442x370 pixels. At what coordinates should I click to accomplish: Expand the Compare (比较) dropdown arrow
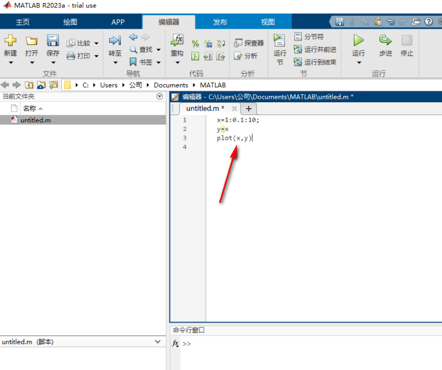pyautogui.click(x=96, y=43)
